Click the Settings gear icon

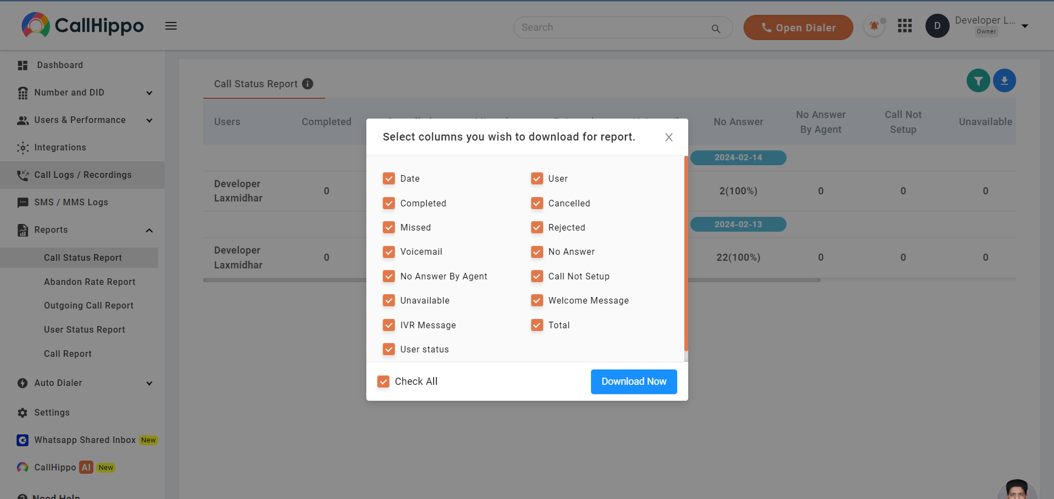[x=23, y=413]
